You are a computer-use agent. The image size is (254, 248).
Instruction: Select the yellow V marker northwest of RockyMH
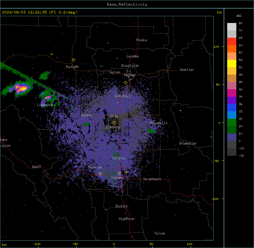pos(52,54)
